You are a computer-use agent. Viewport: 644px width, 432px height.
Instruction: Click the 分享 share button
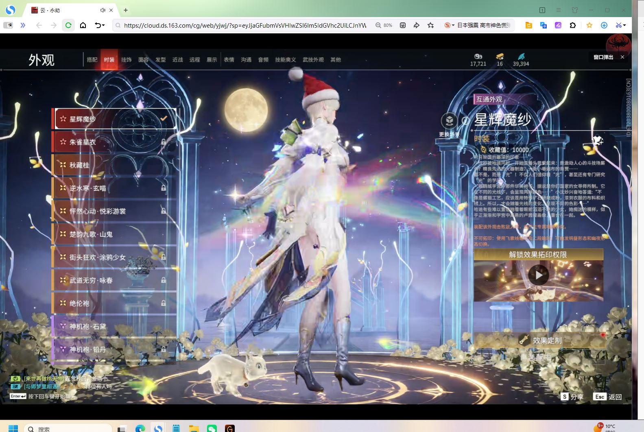[572, 397]
